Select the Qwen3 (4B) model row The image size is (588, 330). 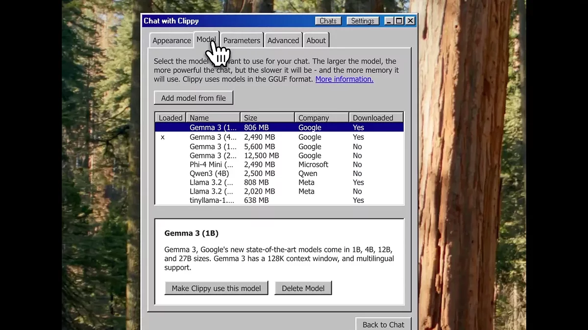point(279,174)
